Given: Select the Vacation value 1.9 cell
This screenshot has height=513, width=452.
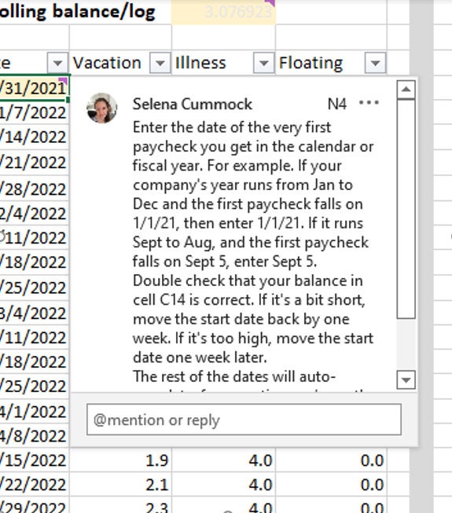Looking at the screenshot, I should tap(120, 460).
